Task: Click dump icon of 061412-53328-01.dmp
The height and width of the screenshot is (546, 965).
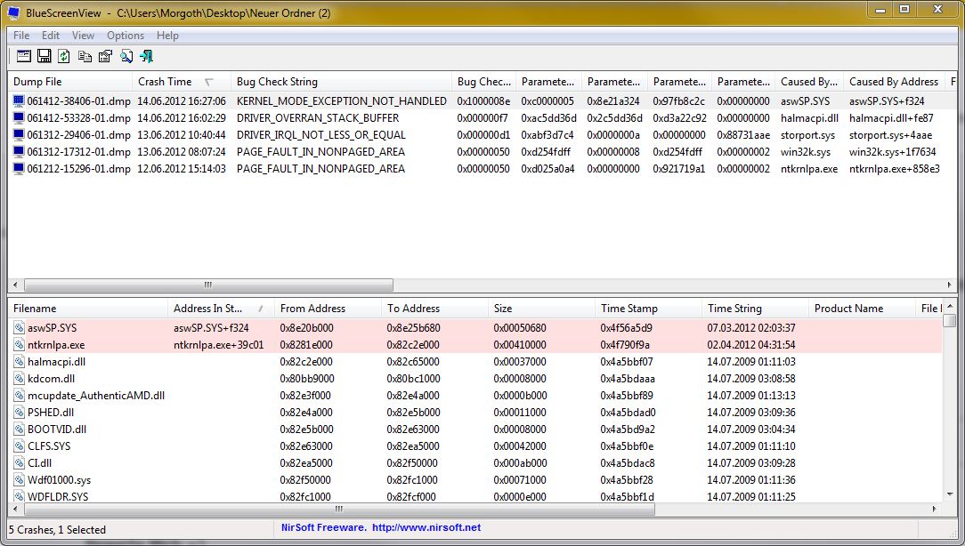Action: pyautogui.click(x=19, y=117)
